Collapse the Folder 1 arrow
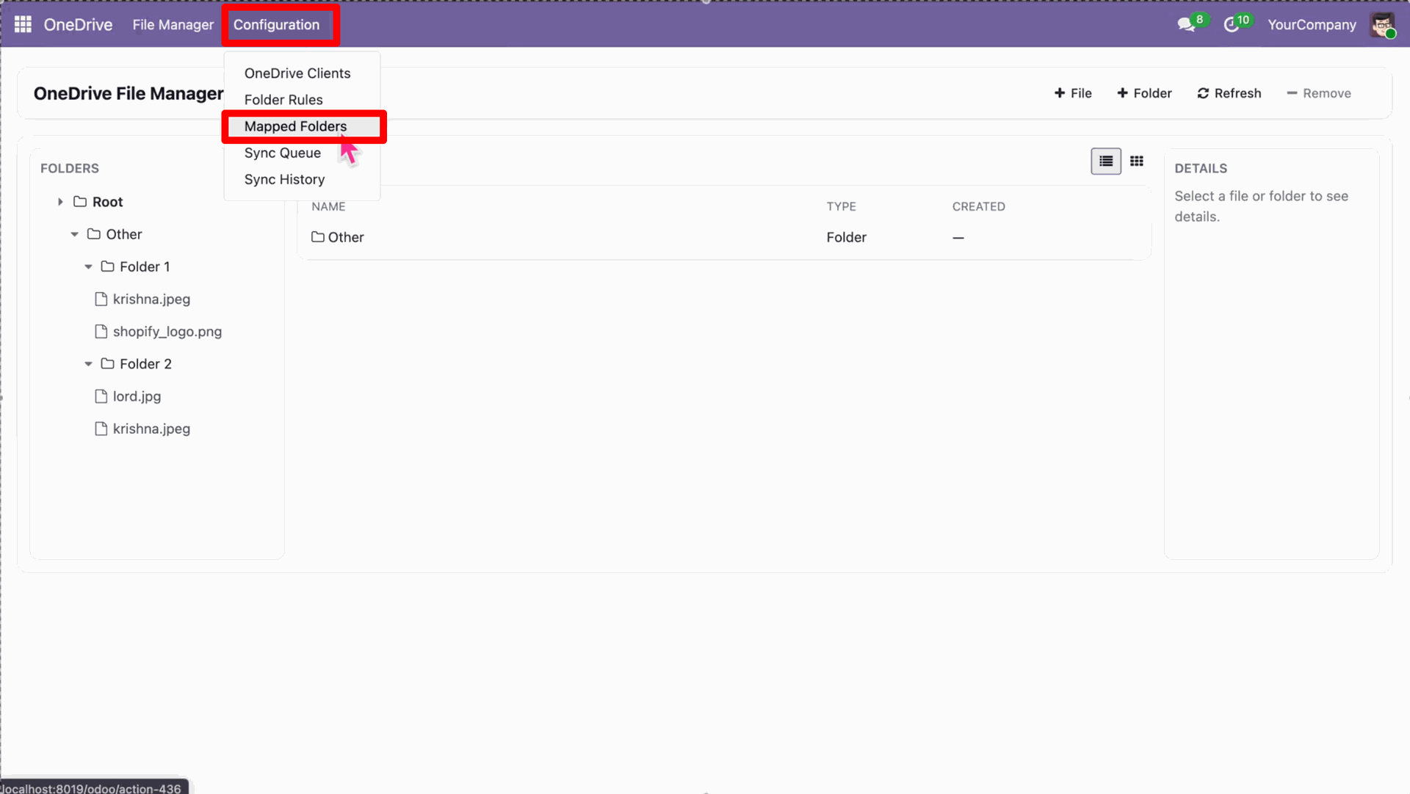1410x794 pixels. 88,266
